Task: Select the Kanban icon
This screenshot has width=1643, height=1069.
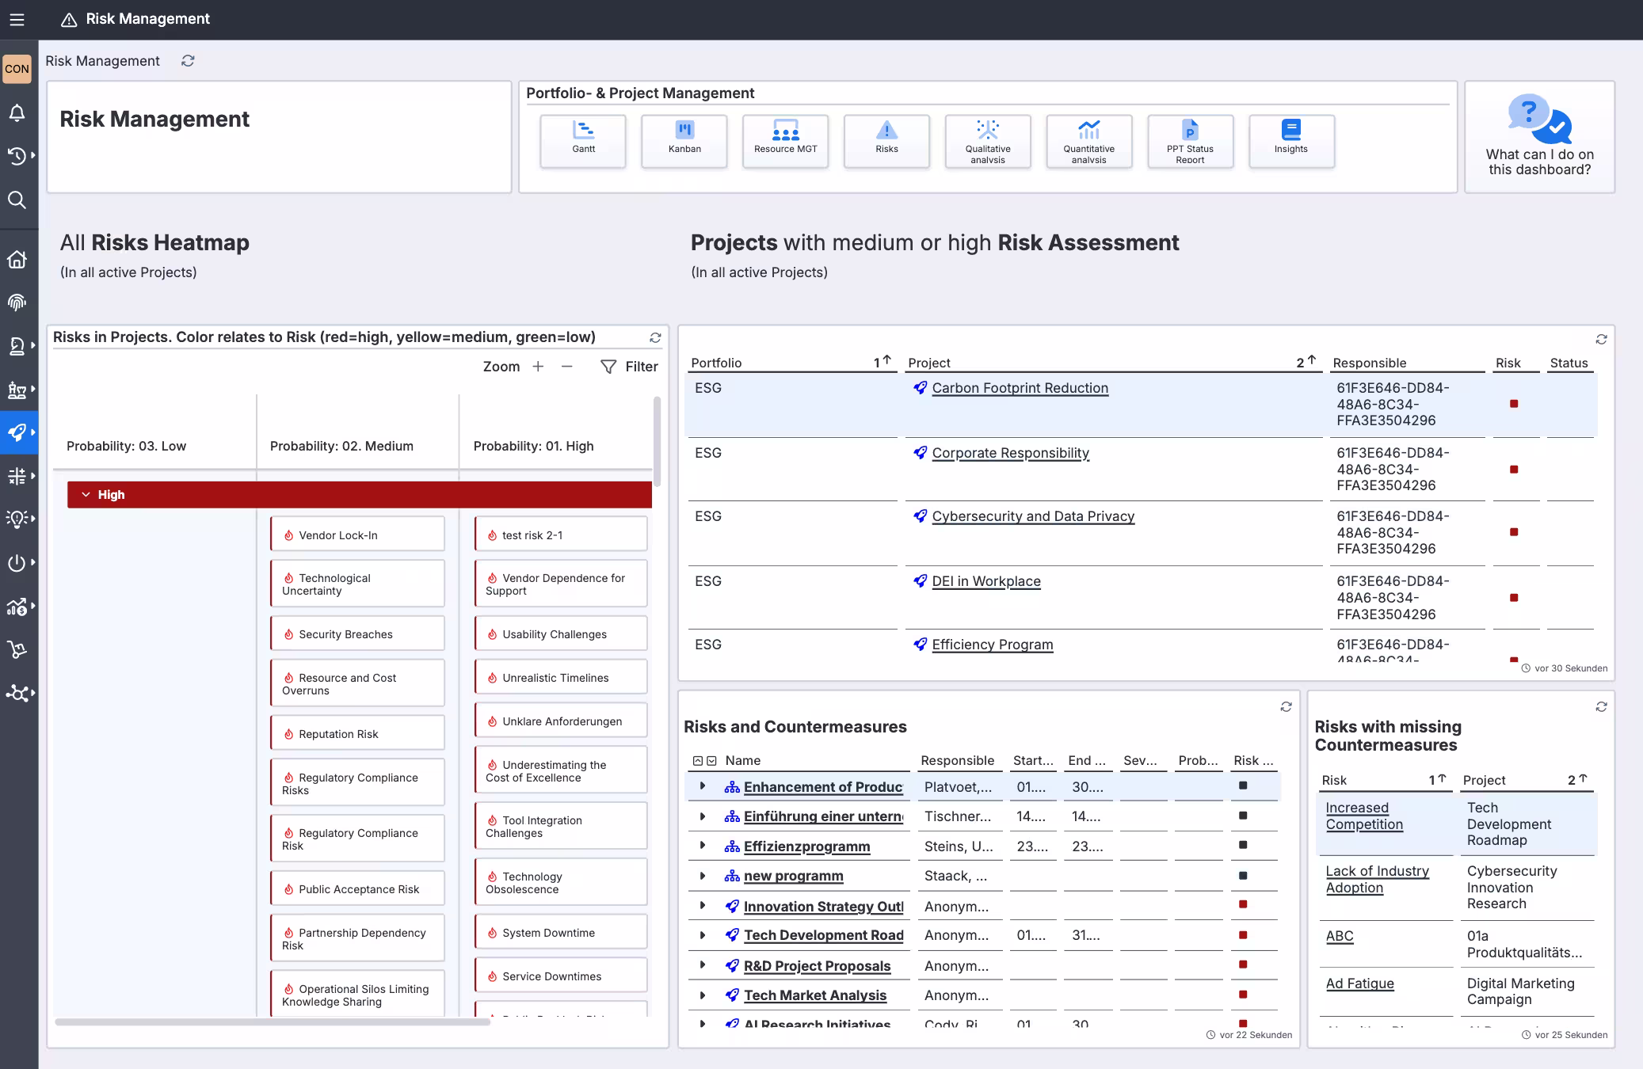Action: [684, 141]
